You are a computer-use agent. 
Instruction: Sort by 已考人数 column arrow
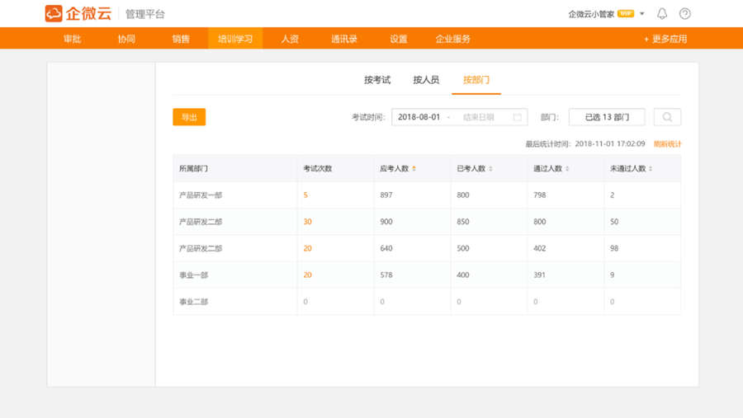(490, 168)
